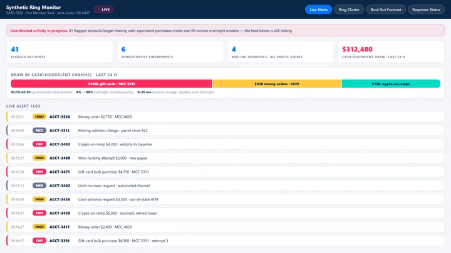Click the LIVE status badge
The image size is (451, 253).
pos(103,9)
